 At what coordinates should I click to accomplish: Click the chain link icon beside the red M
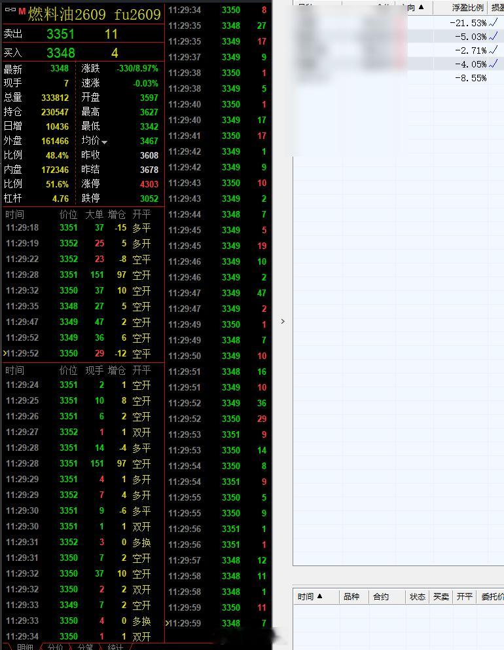click(10, 10)
